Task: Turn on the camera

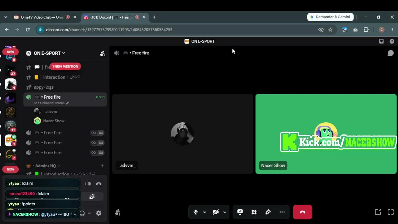Action: [x=215, y=212]
